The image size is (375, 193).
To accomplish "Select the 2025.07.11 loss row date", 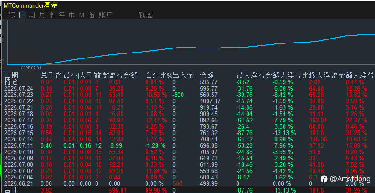I will click(x=19, y=145).
